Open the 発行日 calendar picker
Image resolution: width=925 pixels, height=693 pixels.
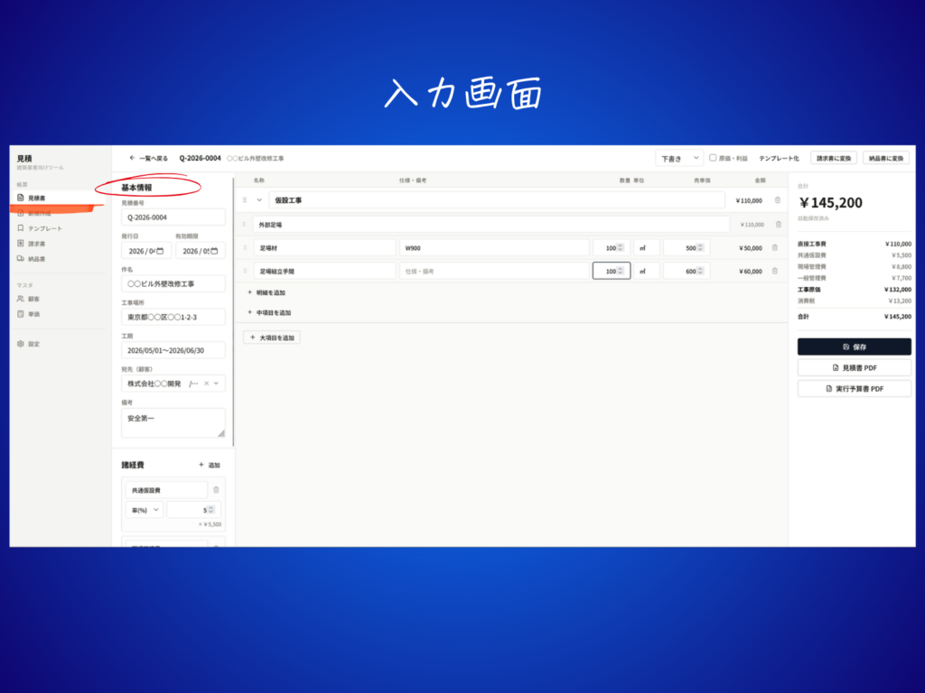click(x=160, y=251)
